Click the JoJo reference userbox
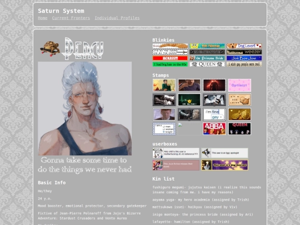 tap(176, 153)
